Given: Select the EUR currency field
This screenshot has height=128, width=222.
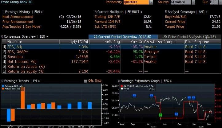Looking at the screenshot, I should click(214, 2).
